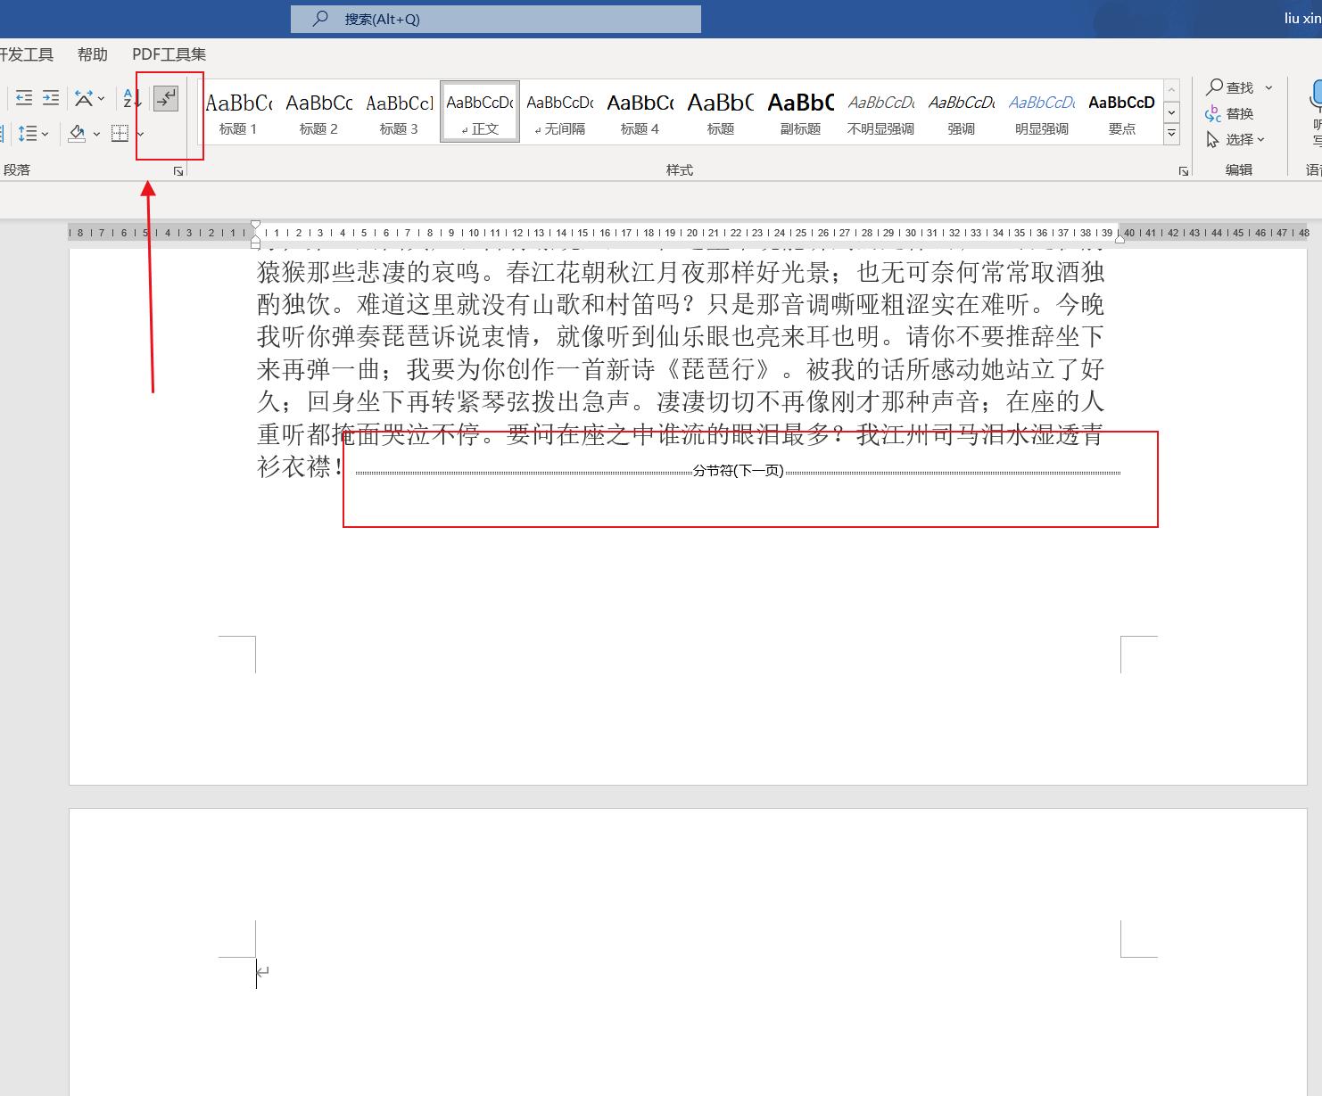The height and width of the screenshot is (1096, 1322).
Task: Open the 帮助 ribbon tab
Action: (93, 54)
